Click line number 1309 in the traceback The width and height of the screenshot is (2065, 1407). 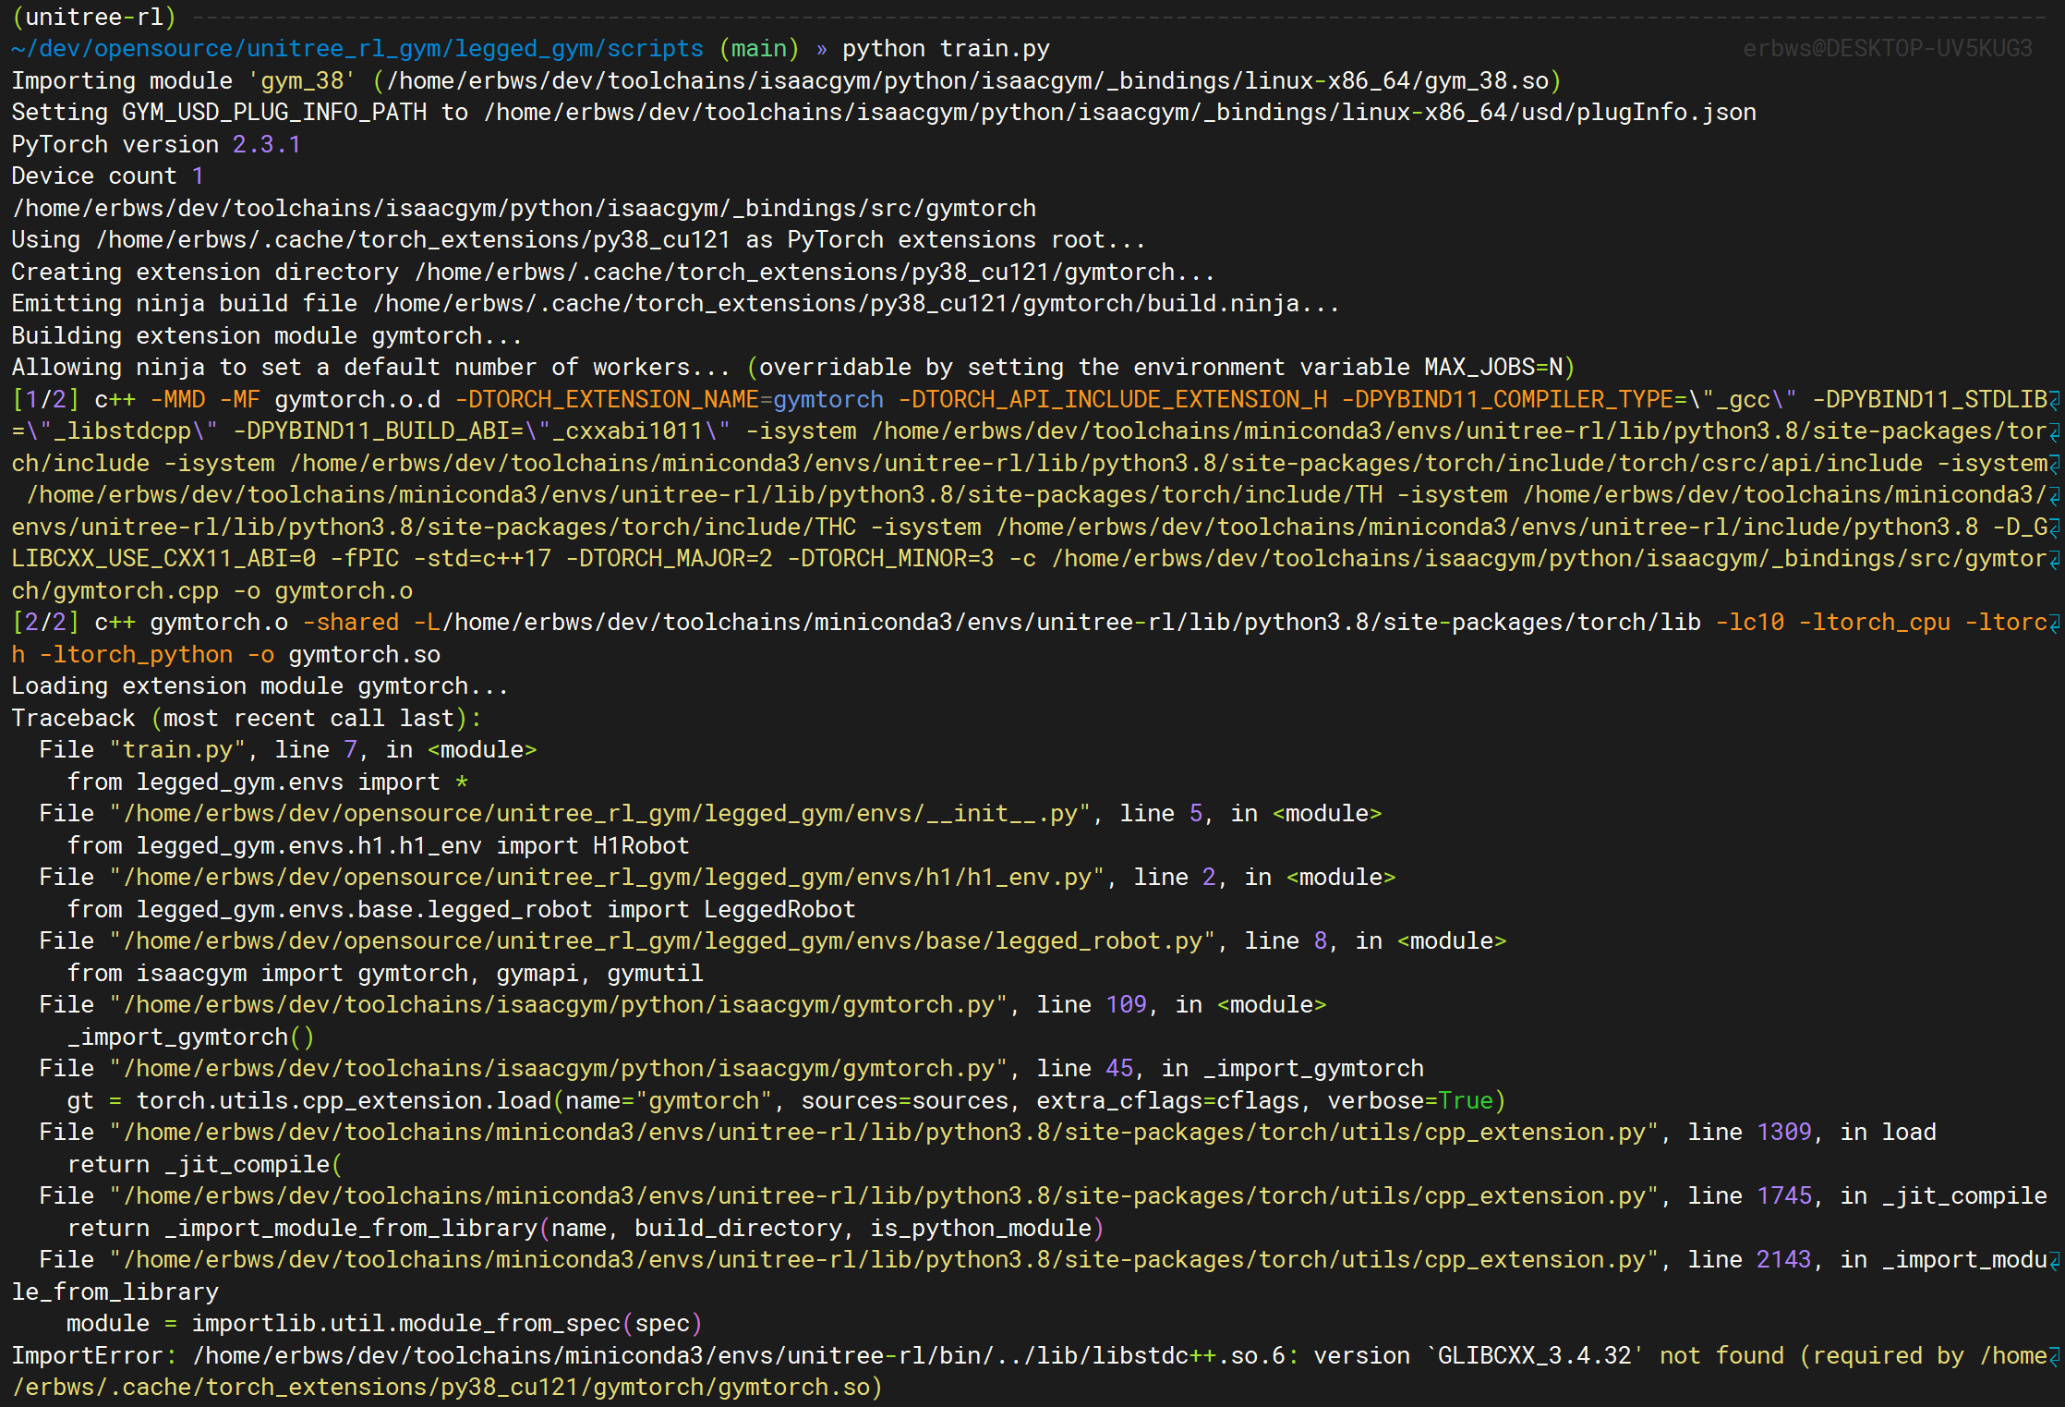point(1783,1133)
